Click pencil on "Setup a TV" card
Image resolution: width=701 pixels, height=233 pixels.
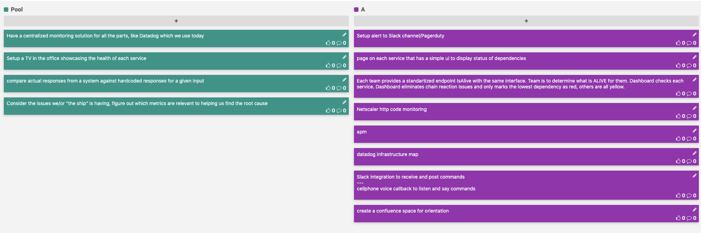point(344,57)
